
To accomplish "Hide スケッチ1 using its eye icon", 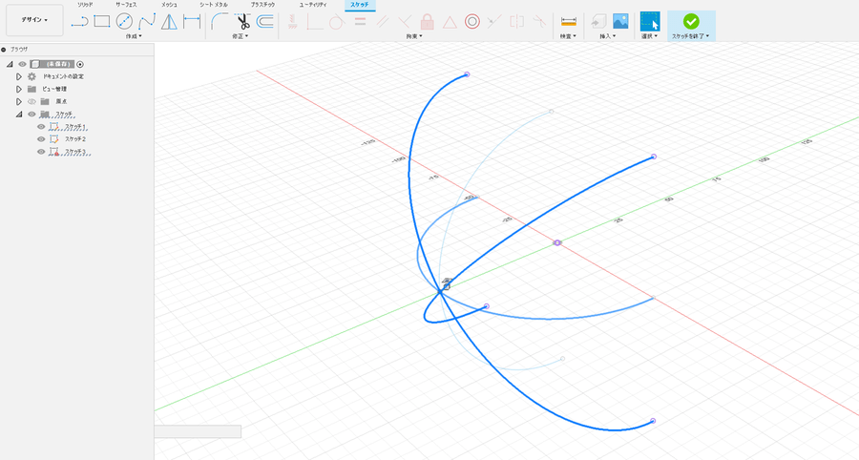I will click(x=41, y=127).
